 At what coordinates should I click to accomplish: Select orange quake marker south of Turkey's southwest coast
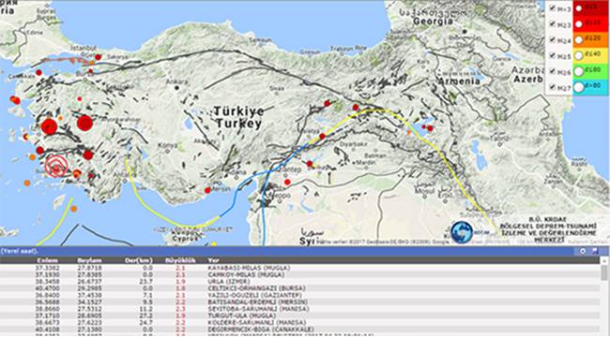(x=73, y=209)
